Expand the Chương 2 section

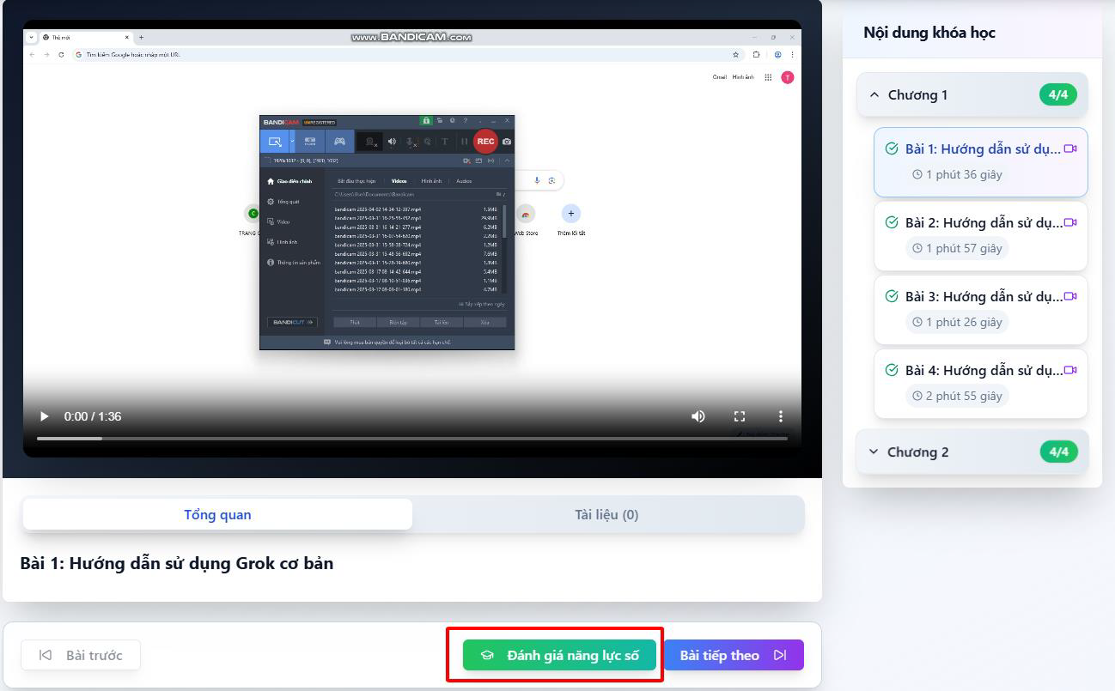(x=972, y=452)
